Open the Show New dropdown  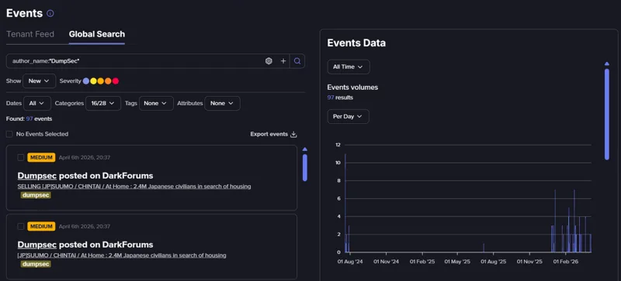40,81
